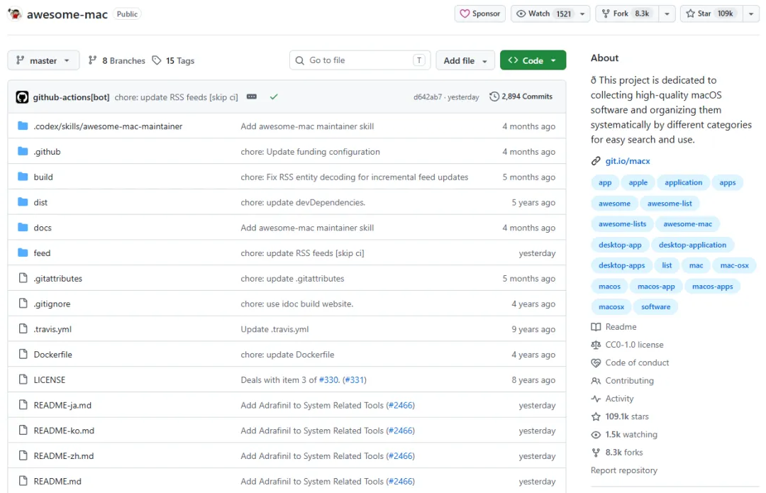The width and height of the screenshot is (766, 493).
Task: Open the .gitignore file
Action: tap(52, 304)
